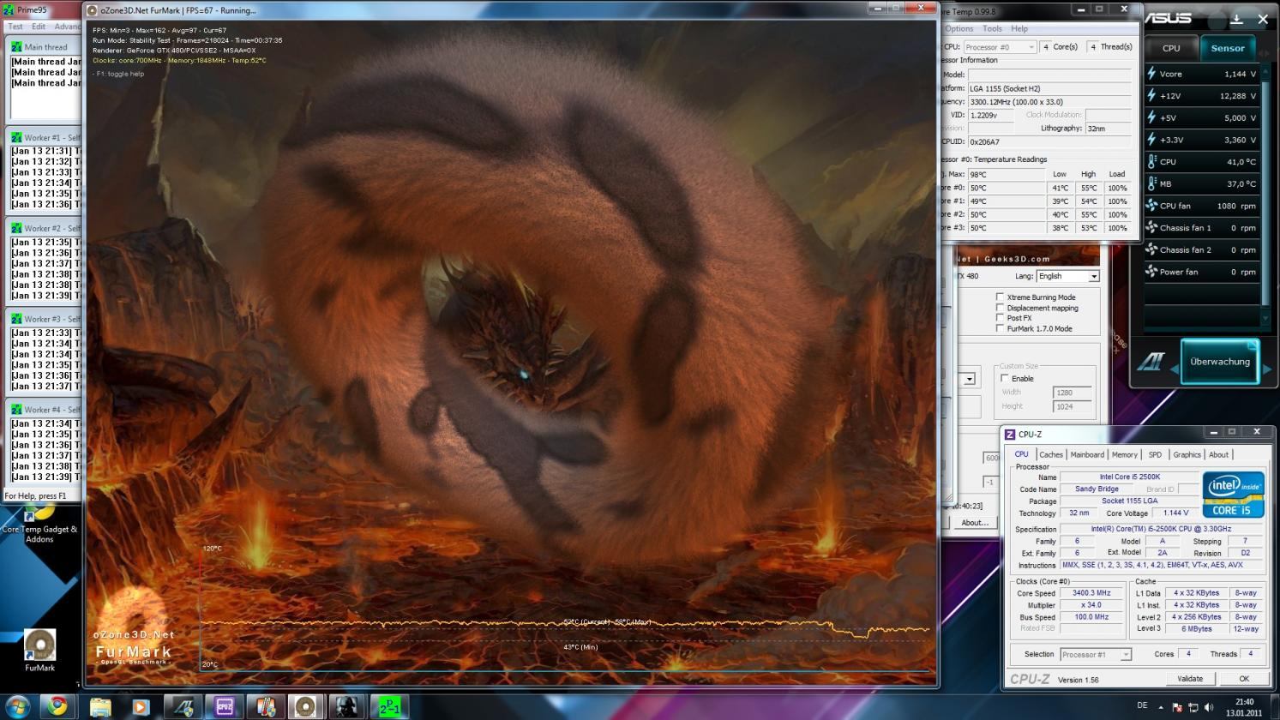Toggle the Post FX checkbox
Image resolution: width=1280 pixels, height=720 pixels.
(x=1000, y=318)
